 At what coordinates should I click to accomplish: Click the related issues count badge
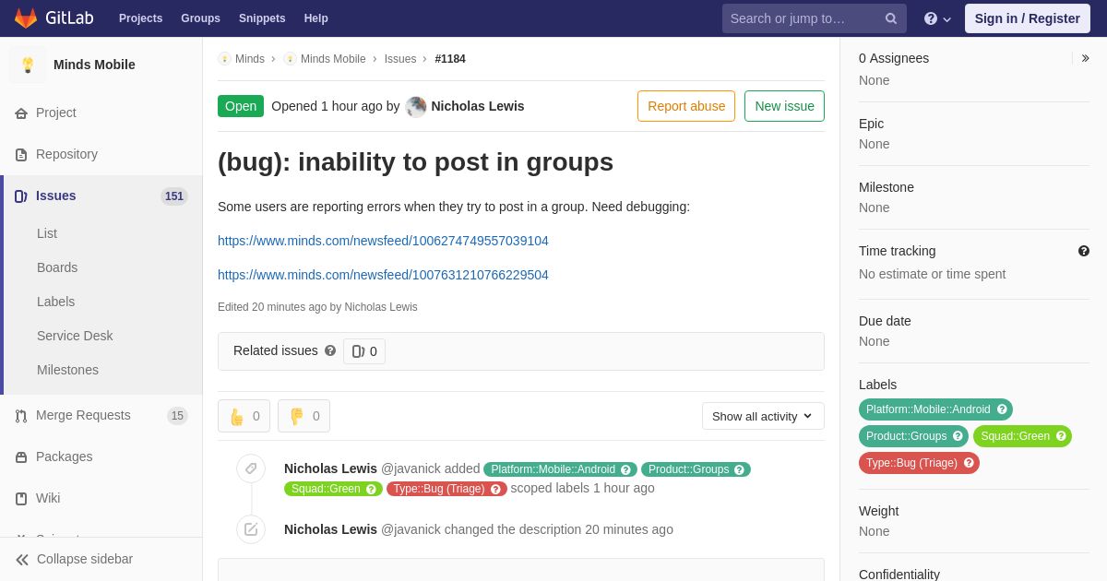pos(364,351)
